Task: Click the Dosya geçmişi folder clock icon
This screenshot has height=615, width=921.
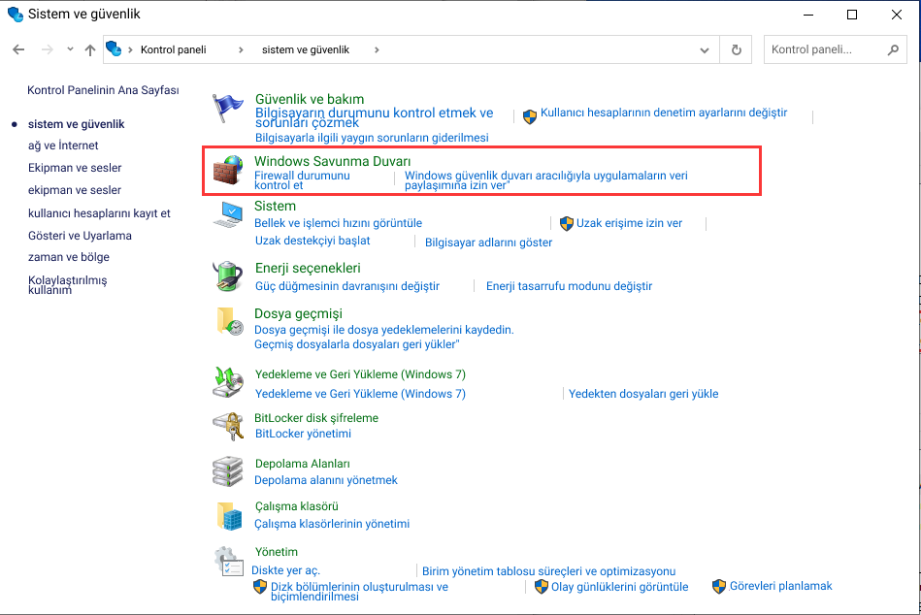Action: point(229,321)
